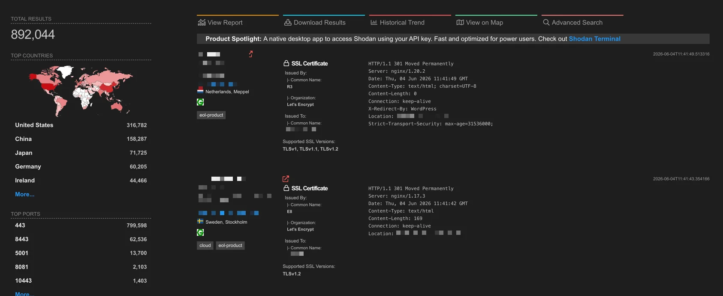This screenshot has width=723, height=296.
Task: Click lock icon of nginx/1.20.2 SSL Certificate
Action: point(286,63)
